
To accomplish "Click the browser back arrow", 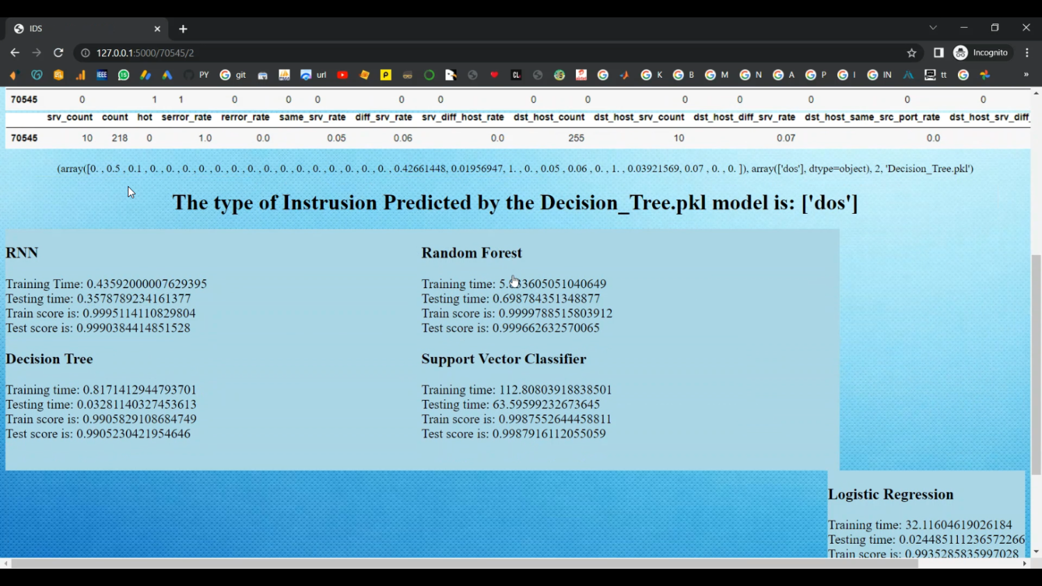I will click(x=15, y=53).
